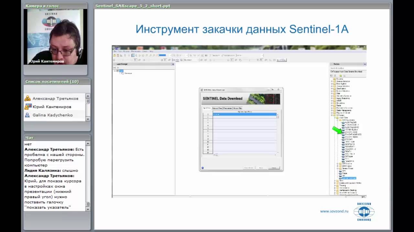Screen dimensions: 414x232
Task: Switch to the Optional Files tab
Action: [x=217, y=108]
